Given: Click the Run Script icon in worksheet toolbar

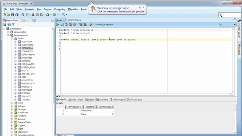Looking at the screenshot, I should (x=62, y=25).
